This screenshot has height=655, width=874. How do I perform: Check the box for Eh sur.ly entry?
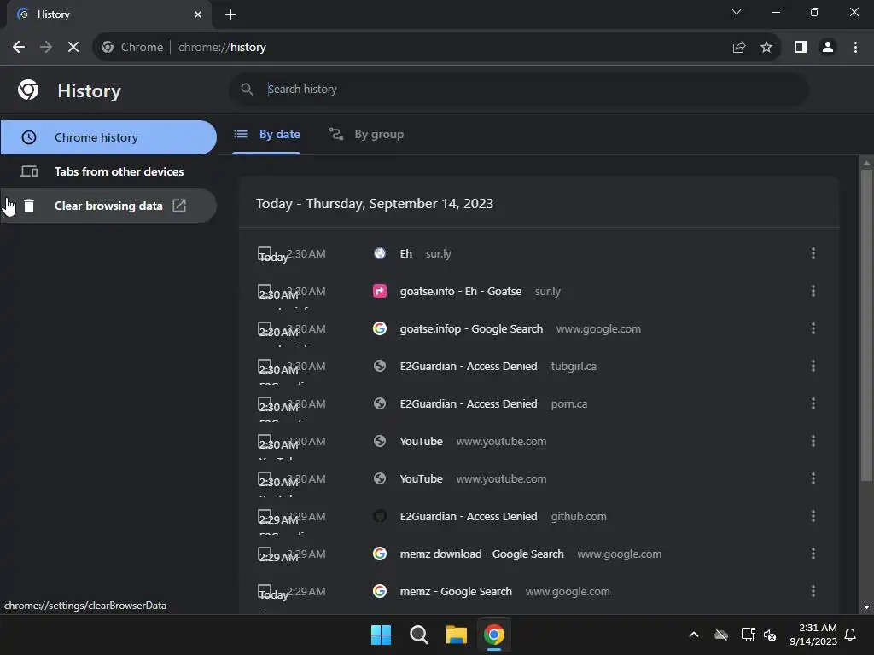[x=265, y=253]
